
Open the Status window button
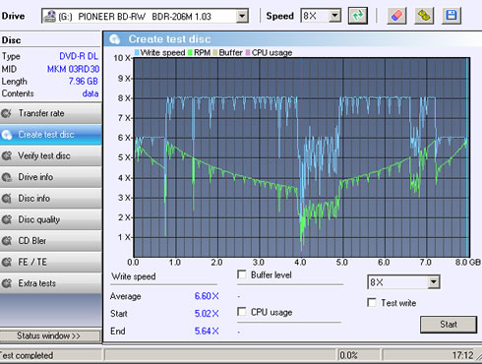50,335
